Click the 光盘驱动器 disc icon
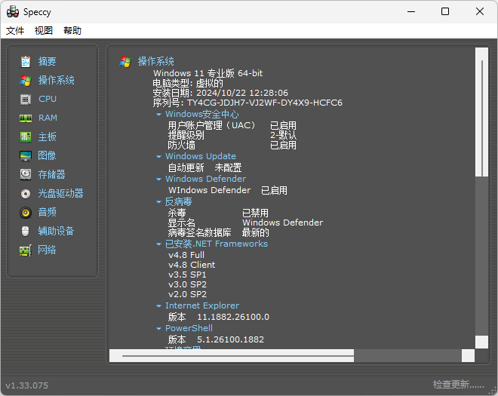This screenshot has width=498, height=396. (26, 193)
